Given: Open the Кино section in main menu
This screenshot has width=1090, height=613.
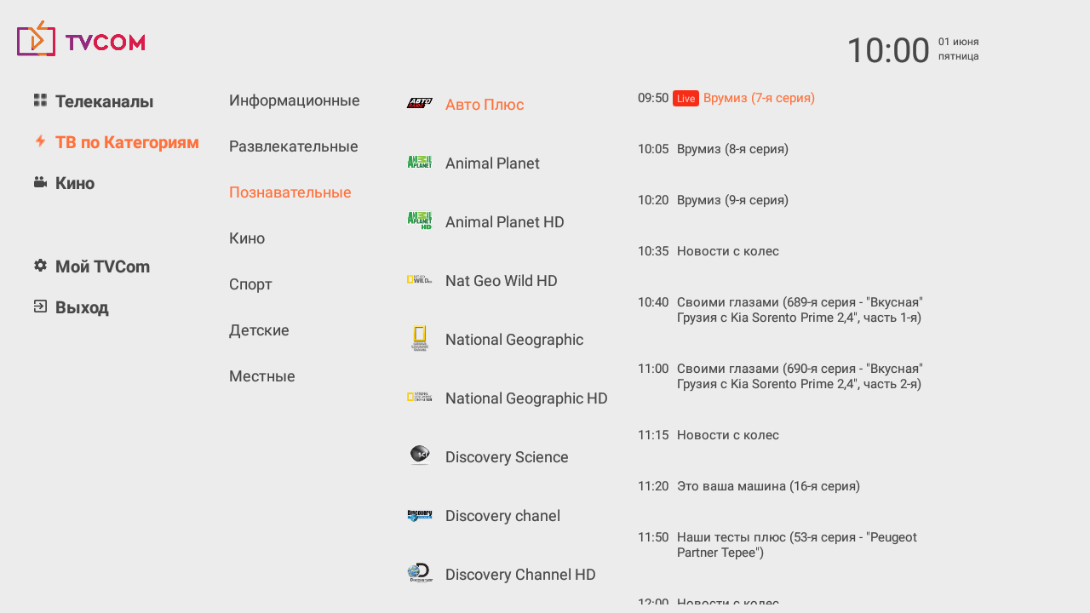Looking at the screenshot, I should [x=75, y=183].
